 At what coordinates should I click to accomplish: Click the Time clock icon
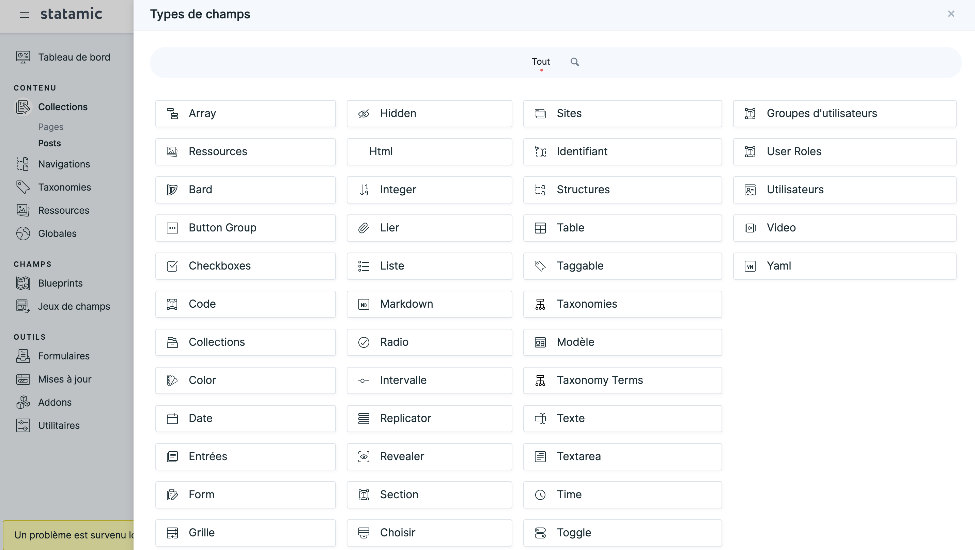pyautogui.click(x=540, y=495)
